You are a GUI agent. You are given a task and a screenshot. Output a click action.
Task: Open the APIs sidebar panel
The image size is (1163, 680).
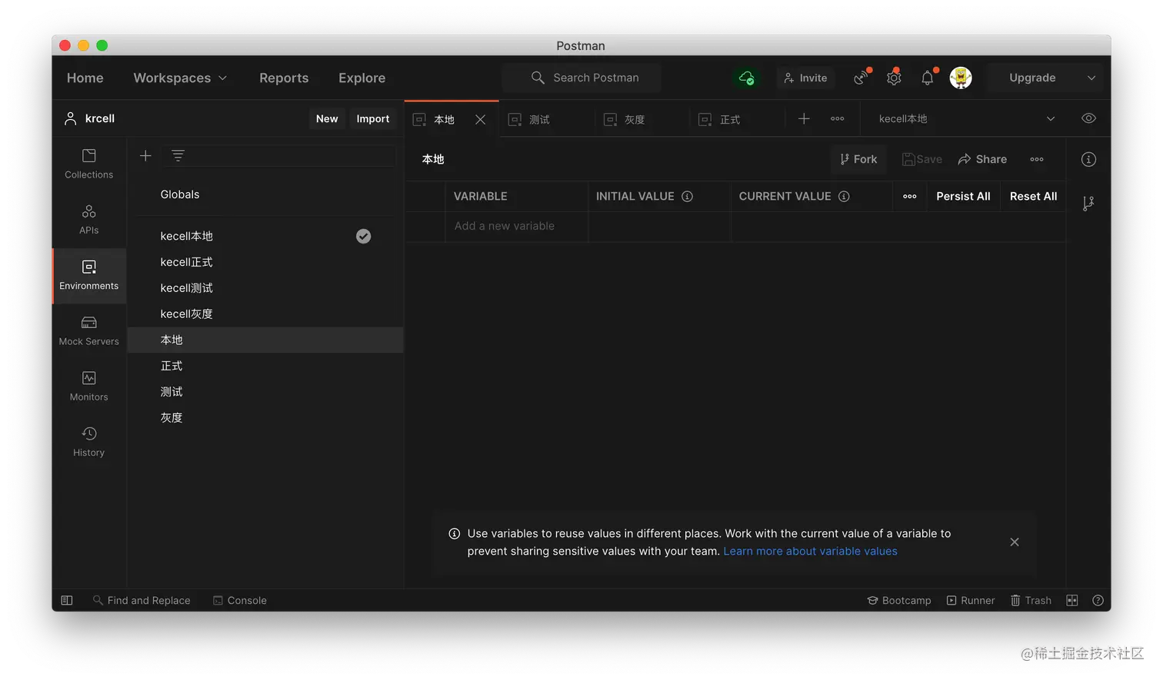[88, 220]
